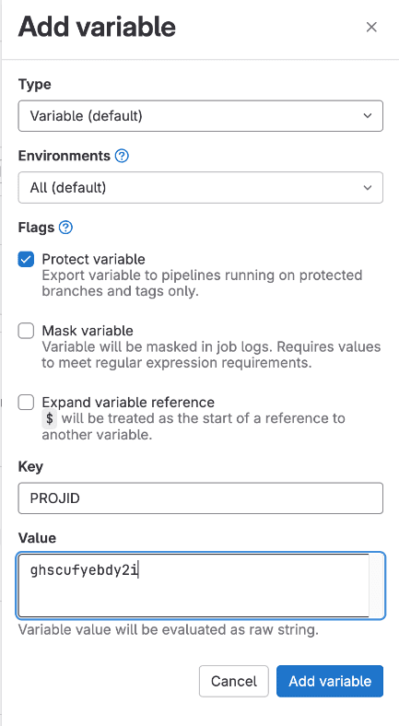Click the Add variable button
This screenshot has width=399, height=726.
click(330, 681)
